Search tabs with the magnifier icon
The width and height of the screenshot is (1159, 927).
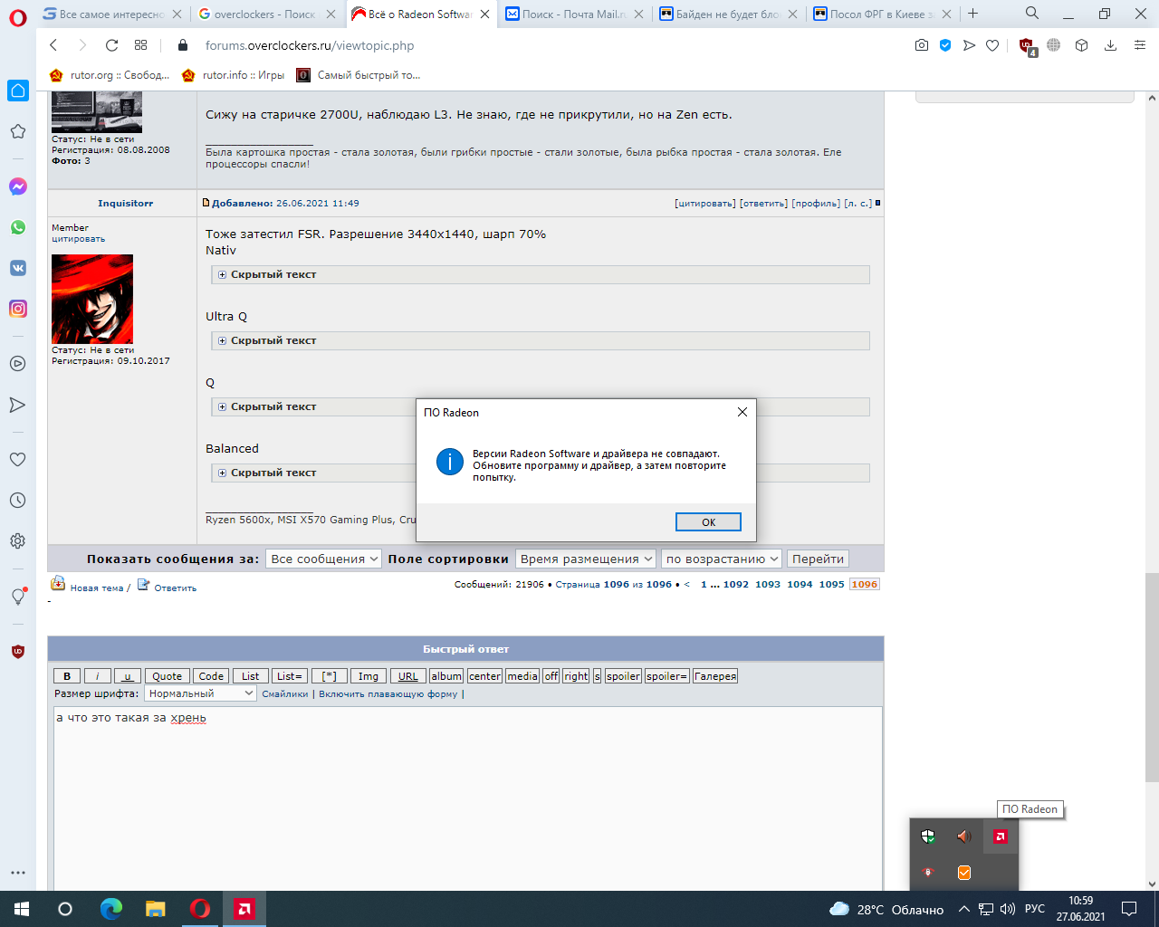click(1032, 13)
